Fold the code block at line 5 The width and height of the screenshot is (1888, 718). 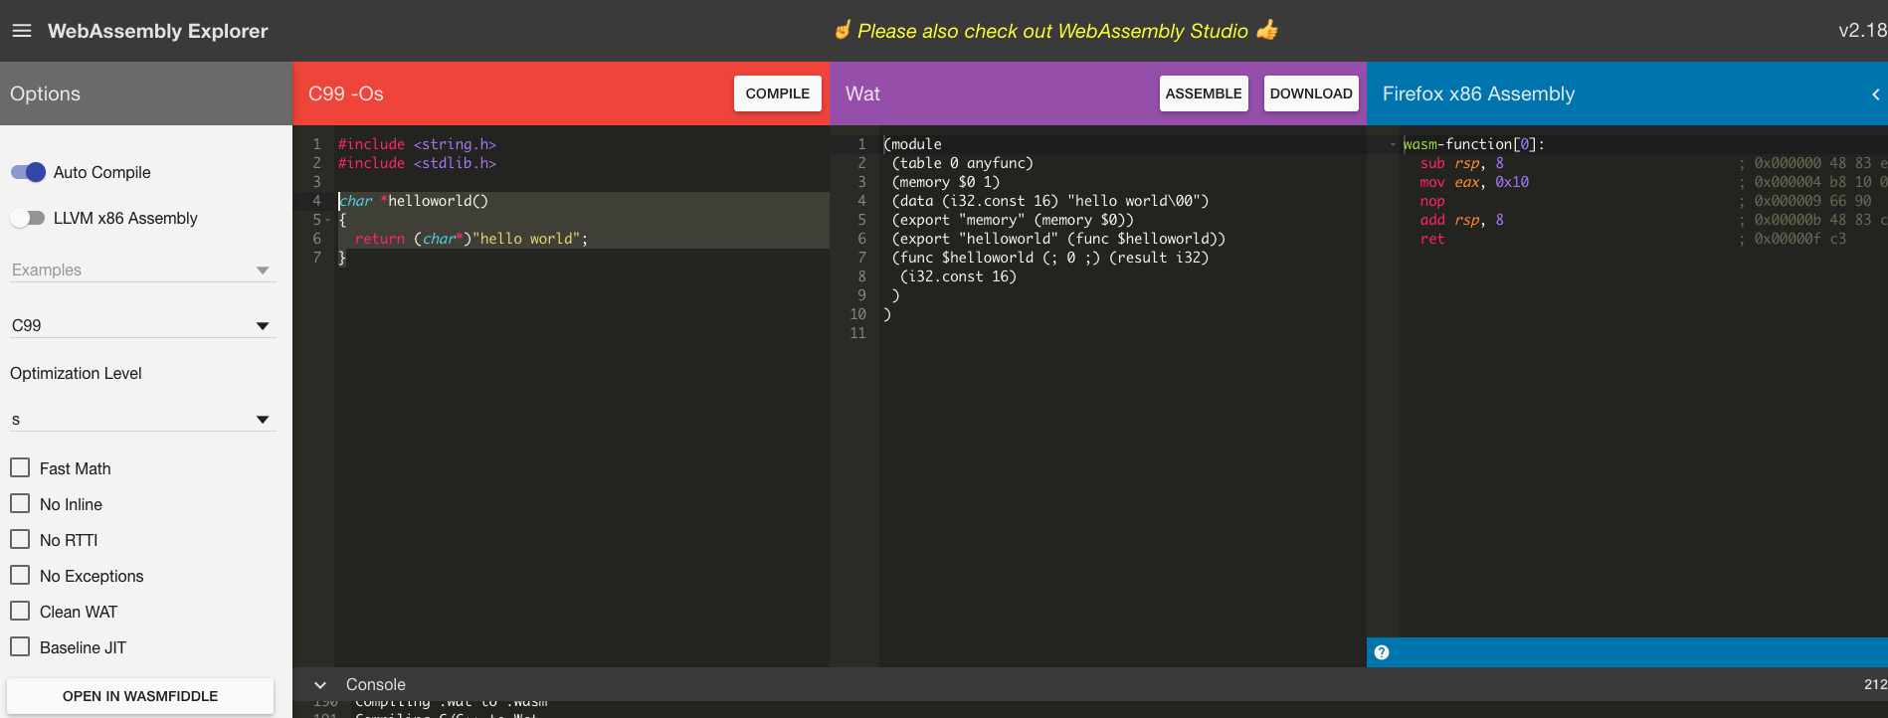pos(328,220)
